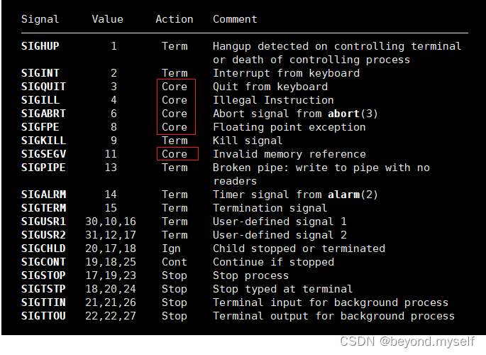Click the Core action of SIGSEGV
The width and height of the screenshot is (486, 355).
pos(175,154)
